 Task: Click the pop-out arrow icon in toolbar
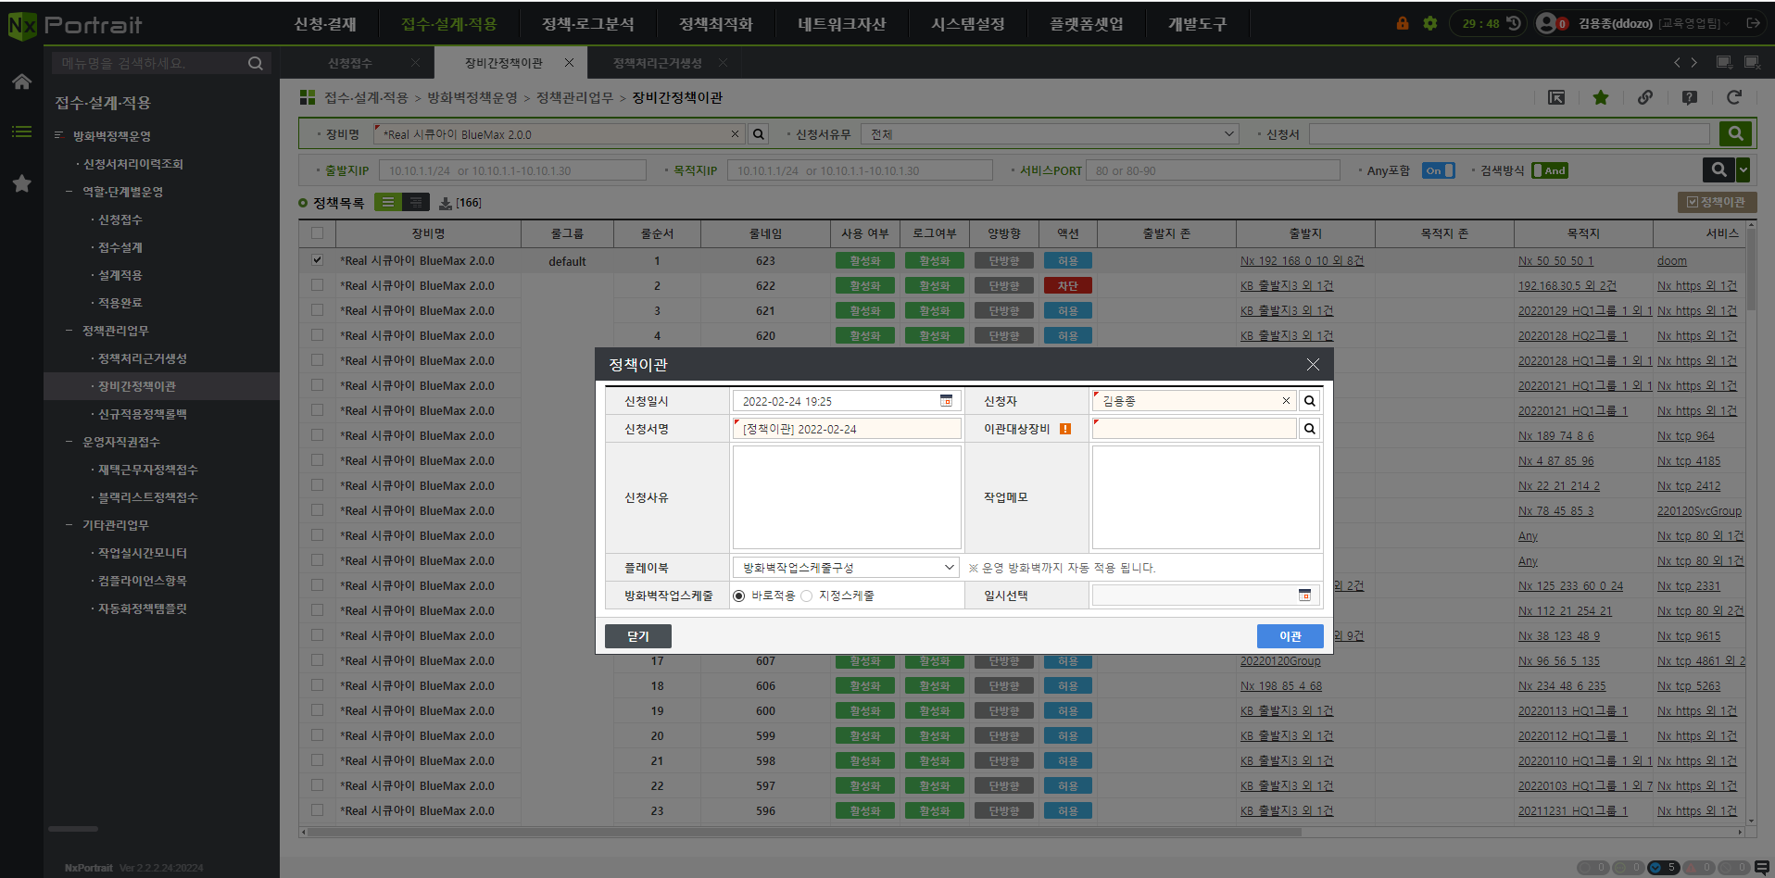pyautogui.click(x=1556, y=97)
